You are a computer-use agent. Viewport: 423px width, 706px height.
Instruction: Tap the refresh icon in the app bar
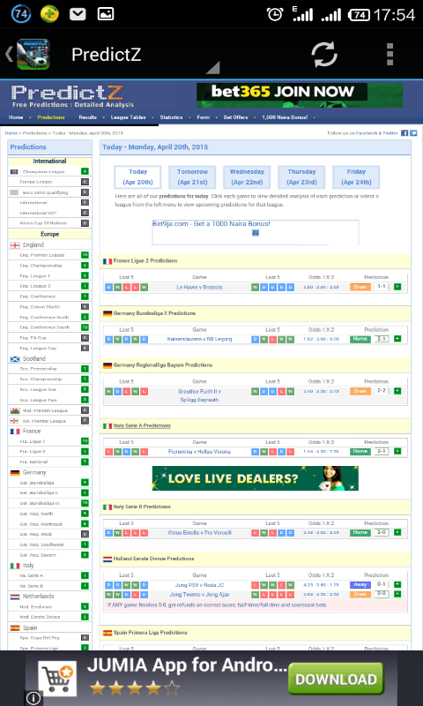pyautogui.click(x=324, y=55)
